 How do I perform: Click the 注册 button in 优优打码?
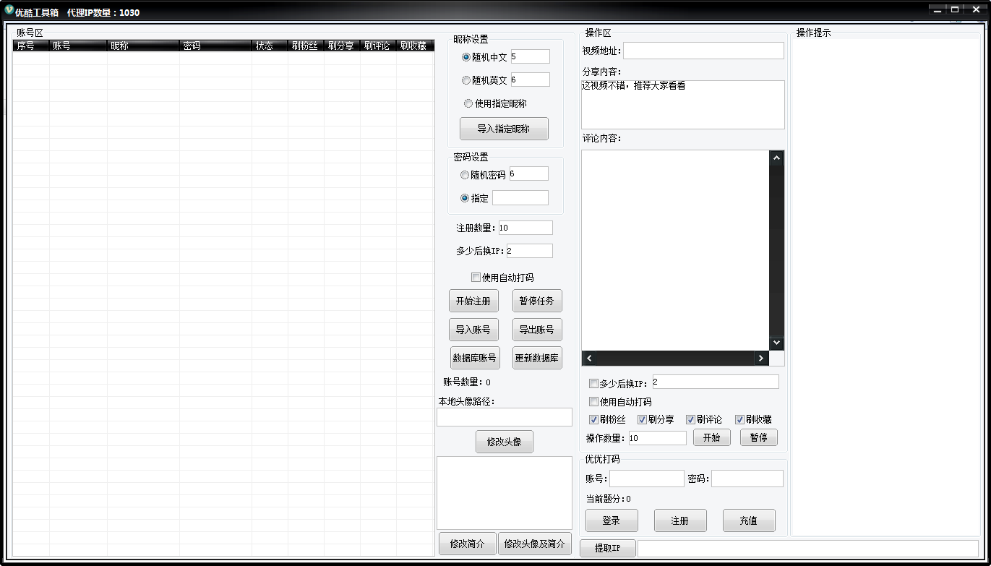pos(680,520)
